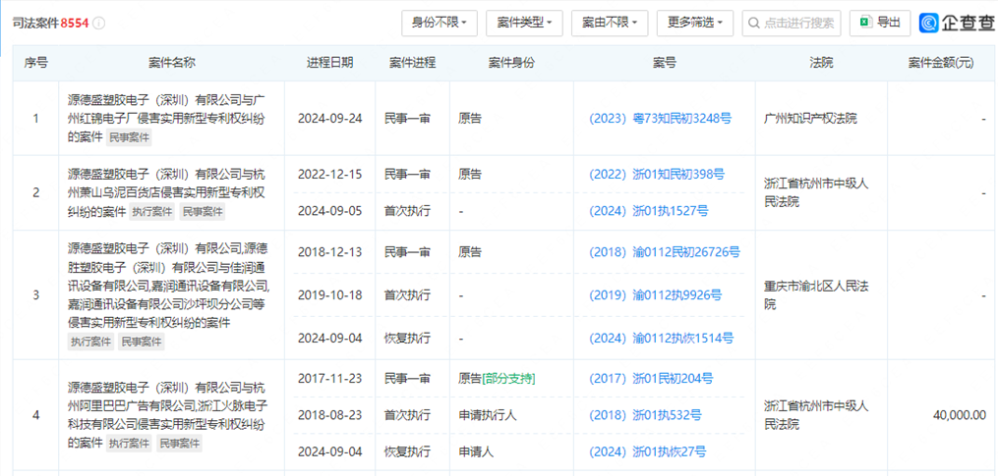Open the case name with 杭州萧山乌泥百货店
The height and width of the screenshot is (476, 998).
click(165, 192)
